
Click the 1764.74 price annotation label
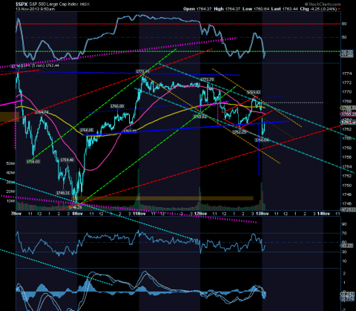(42, 112)
